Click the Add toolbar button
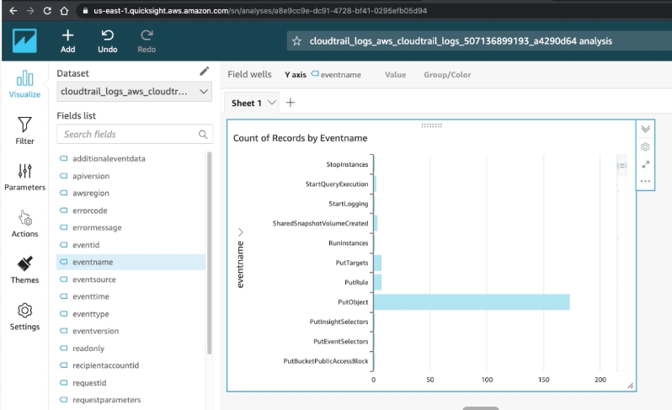 point(67,41)
